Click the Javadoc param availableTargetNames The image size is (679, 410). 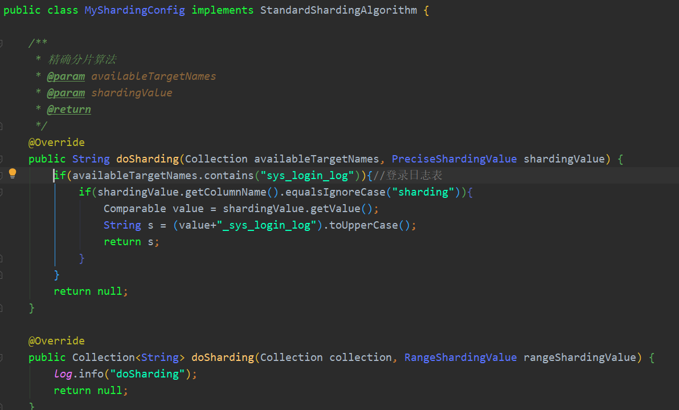pyautogui.click(x=153, y=76)
